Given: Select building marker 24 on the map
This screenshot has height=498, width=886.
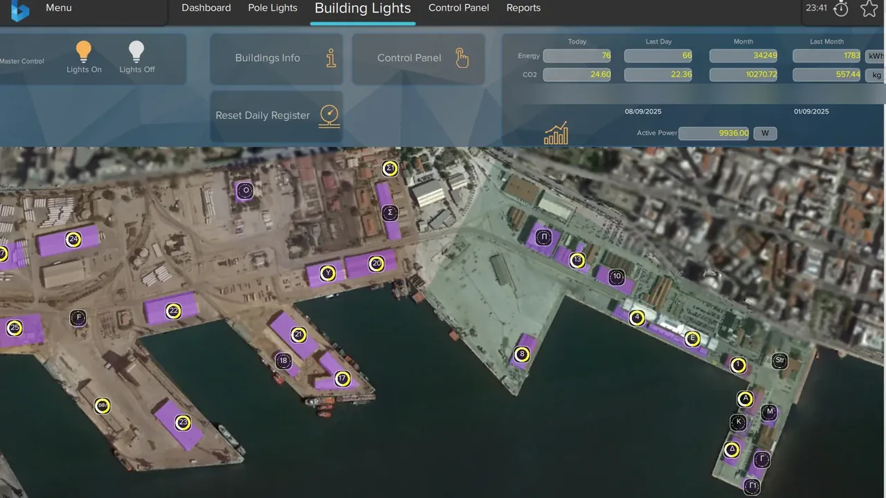Looking at the screenshot, I should pyautogui.click(x=73, y=240).
